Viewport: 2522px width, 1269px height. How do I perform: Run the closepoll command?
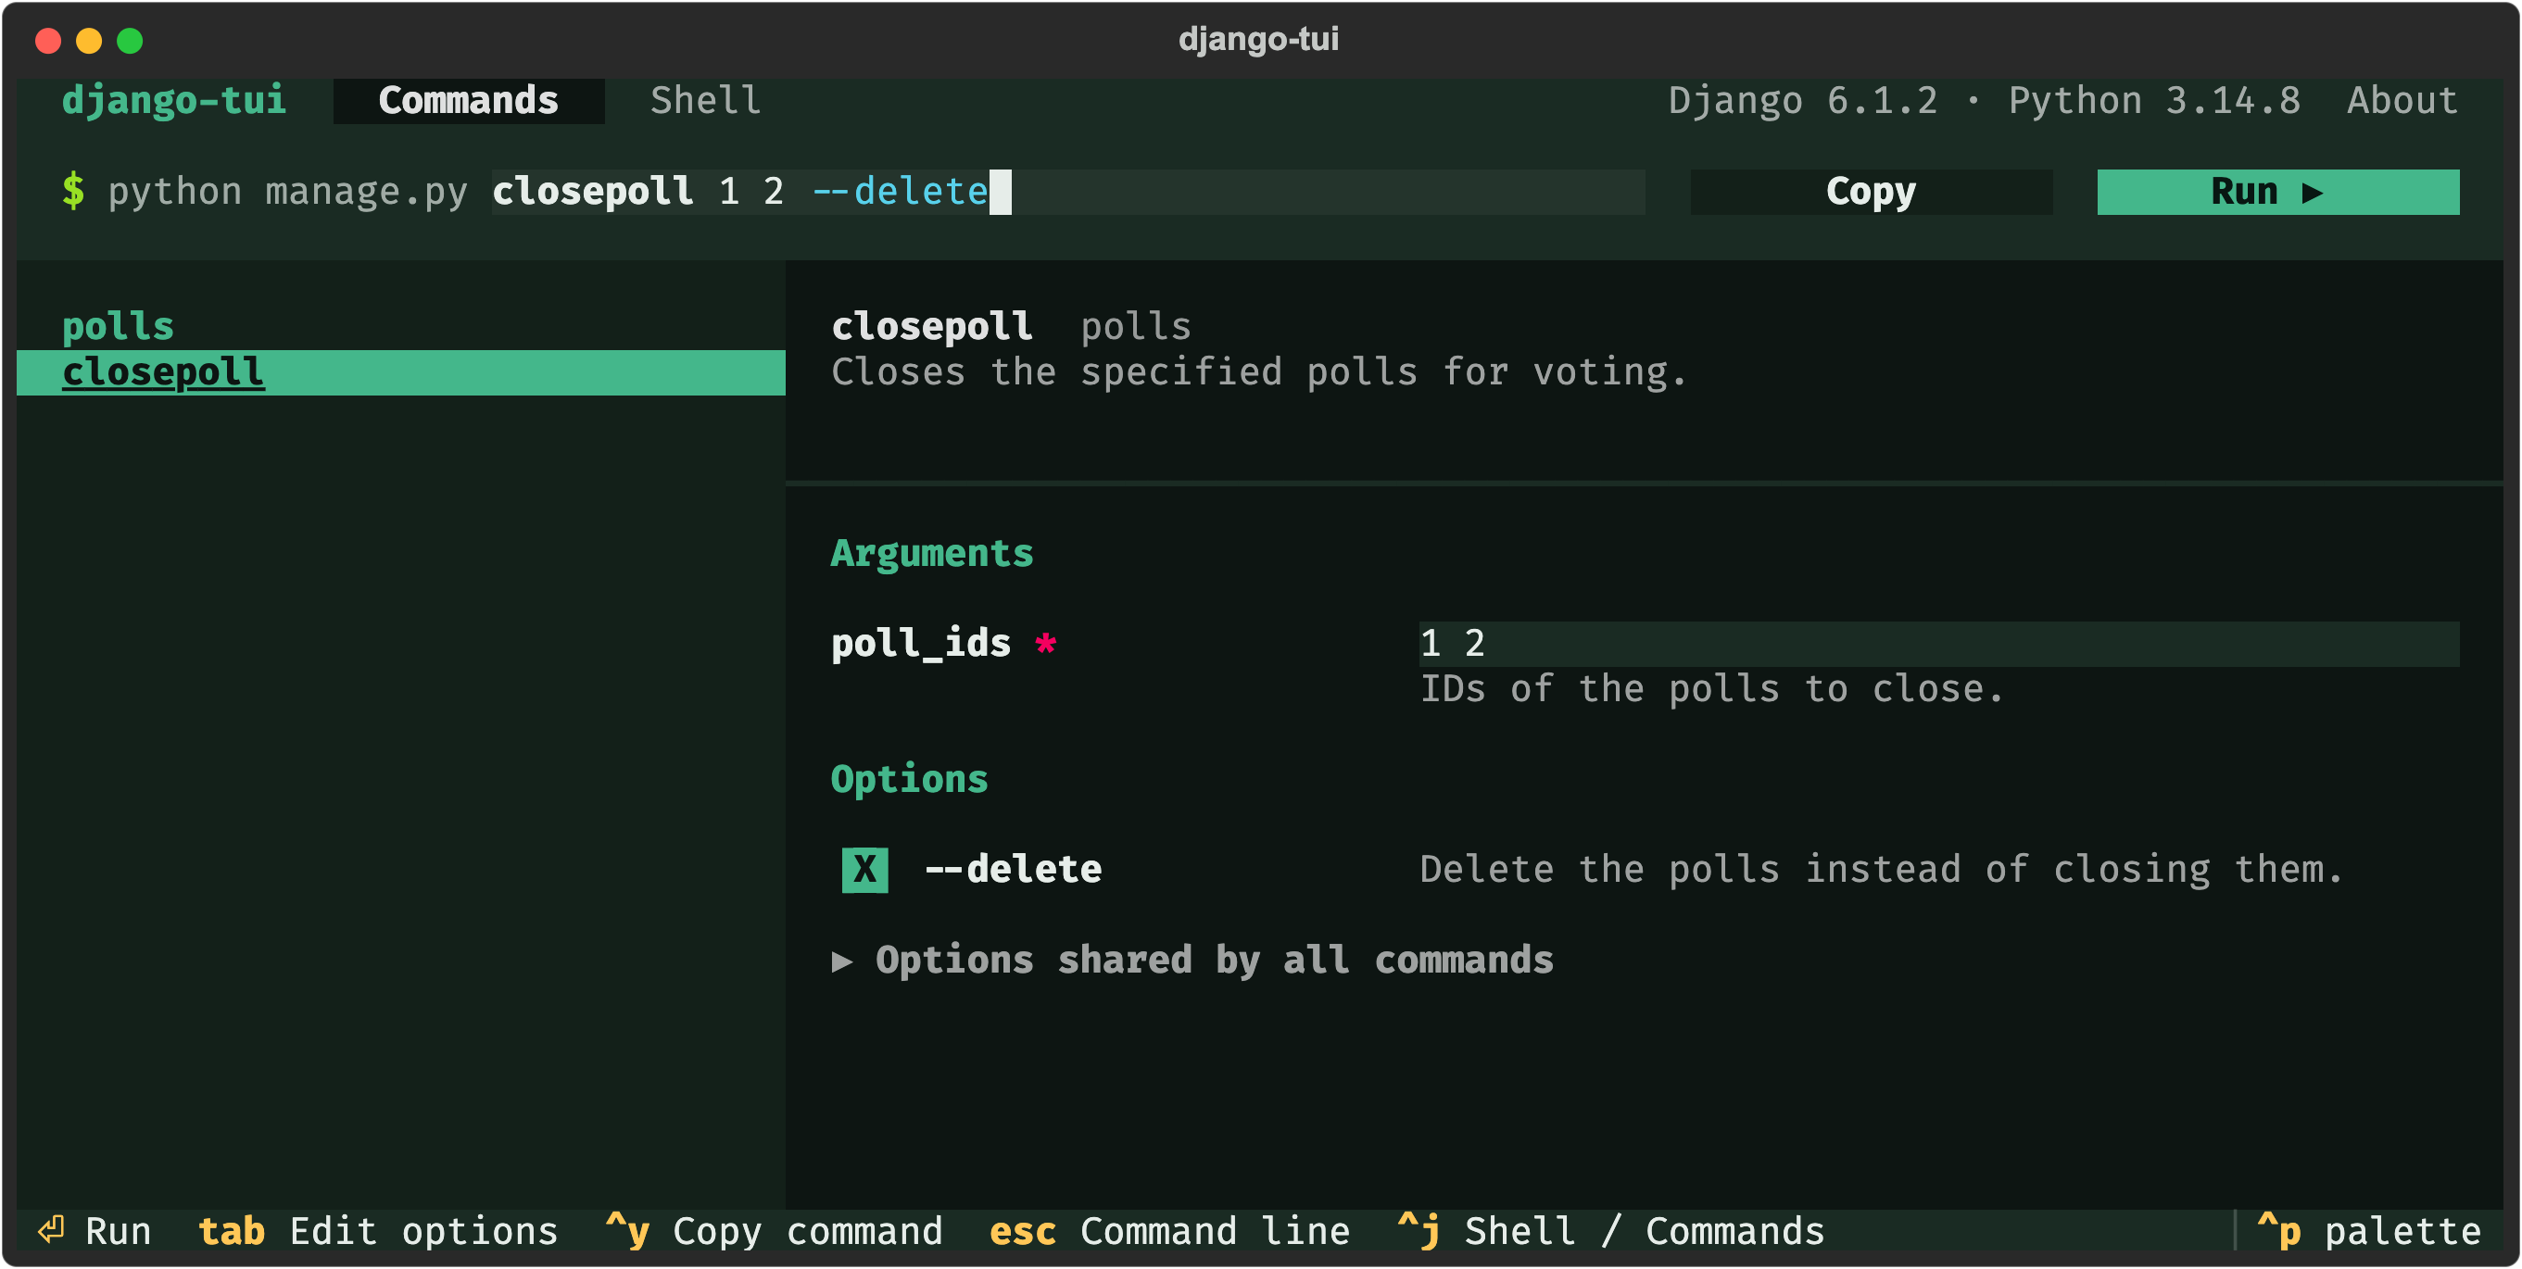[2277, 192]
